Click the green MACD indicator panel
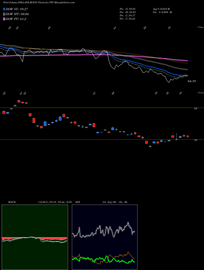This screenshot has width=204, height=270. 35,237
